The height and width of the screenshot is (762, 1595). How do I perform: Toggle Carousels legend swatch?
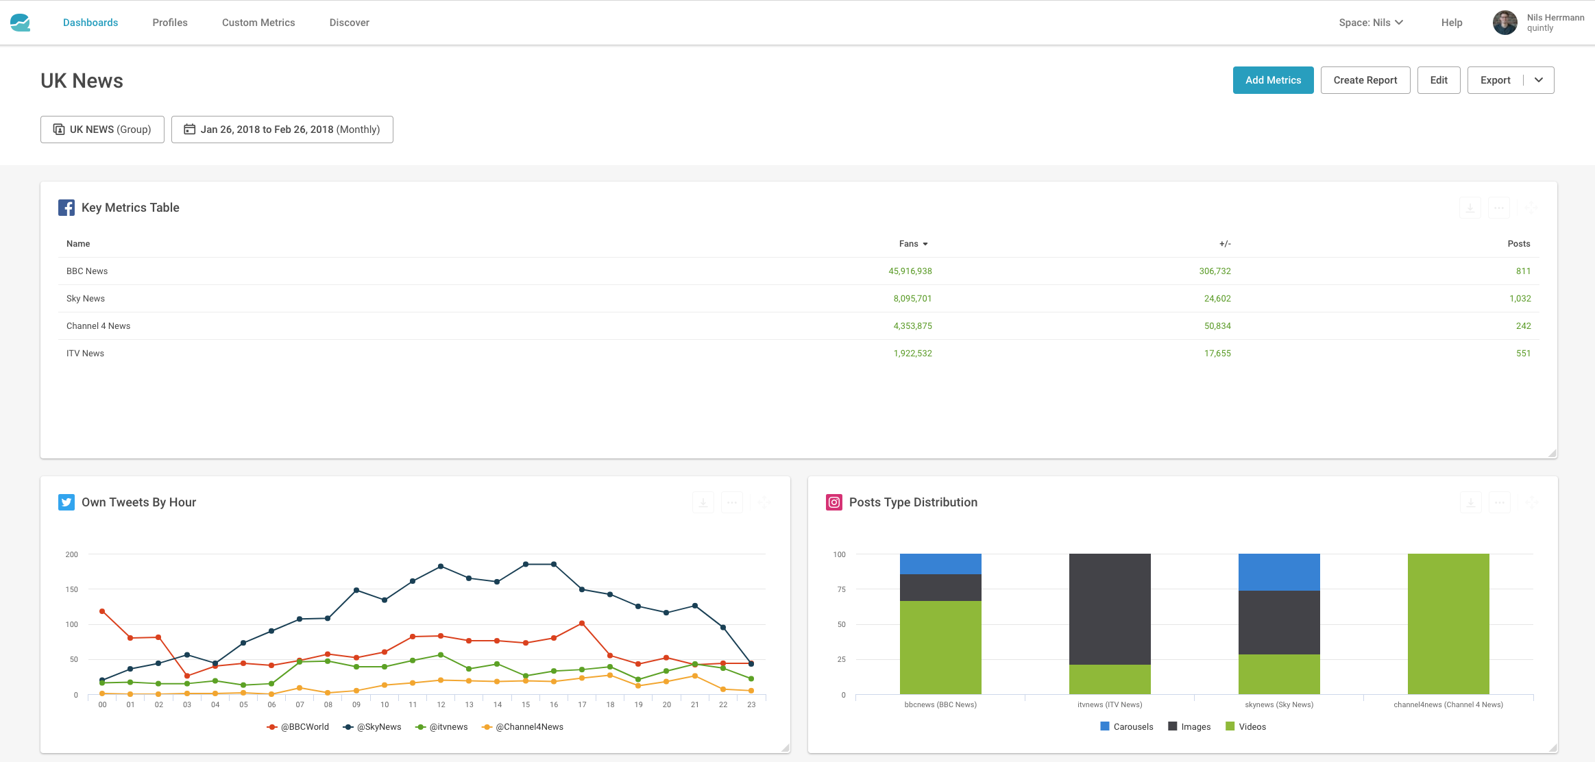[1105, 726]
